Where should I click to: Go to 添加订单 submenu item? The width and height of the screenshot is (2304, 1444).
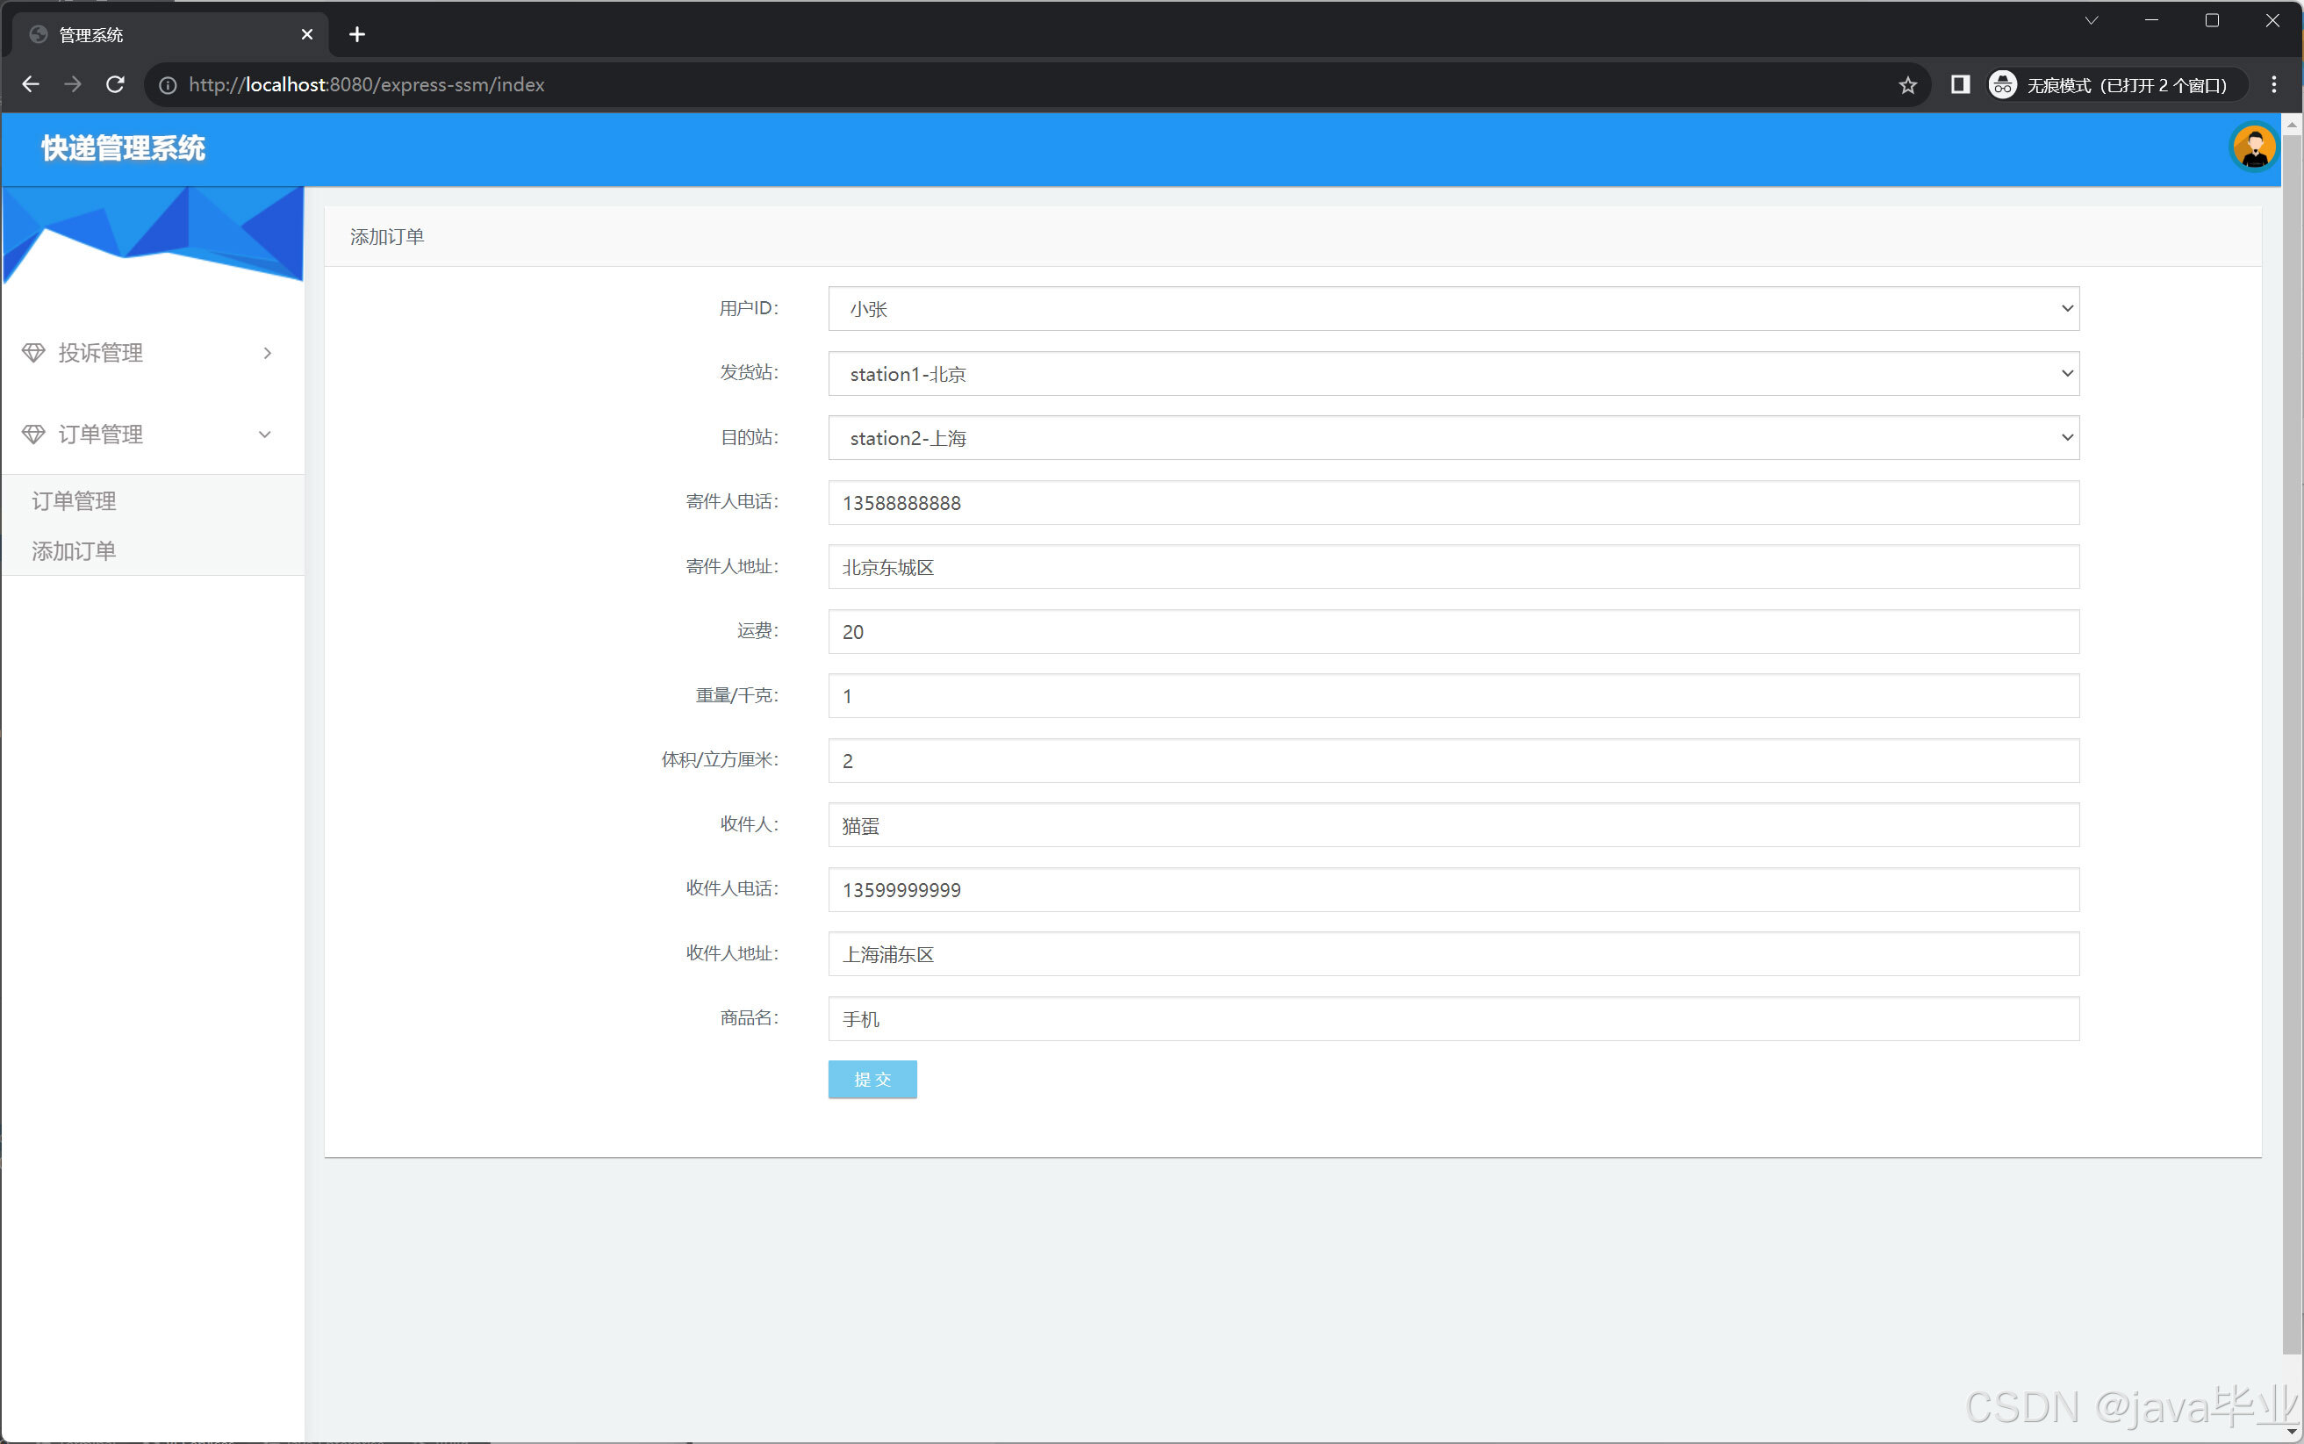(74, 551)
